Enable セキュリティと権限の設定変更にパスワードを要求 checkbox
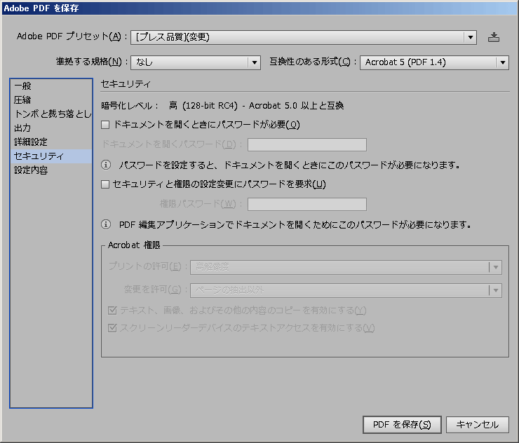Image resolution: width=519 pixels, height=443 pixels. pyautogui.click(x=106, y=185)
